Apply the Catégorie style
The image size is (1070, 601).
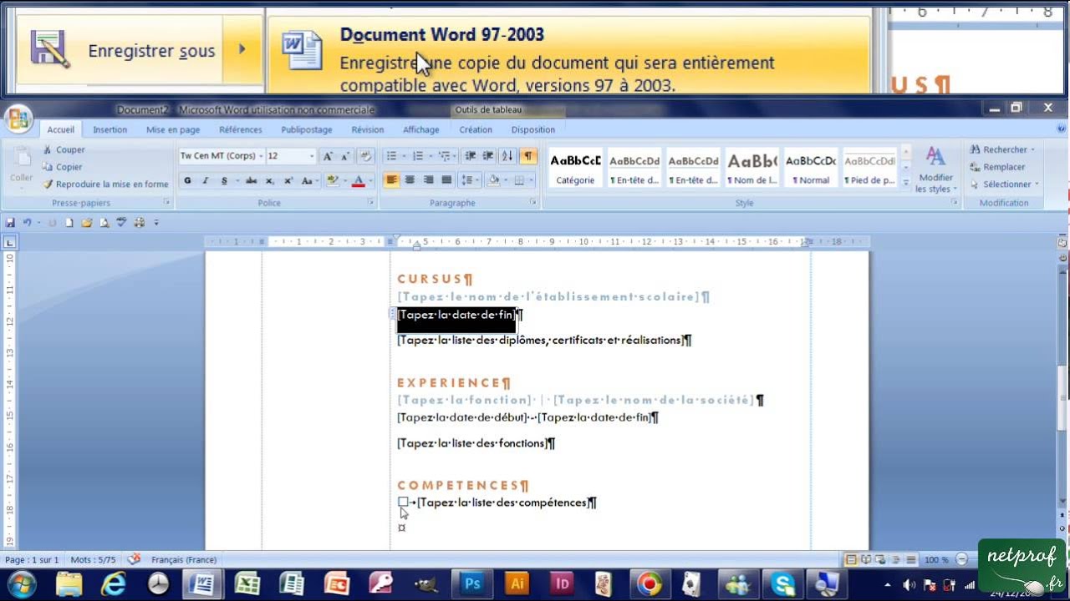point(575,169)
